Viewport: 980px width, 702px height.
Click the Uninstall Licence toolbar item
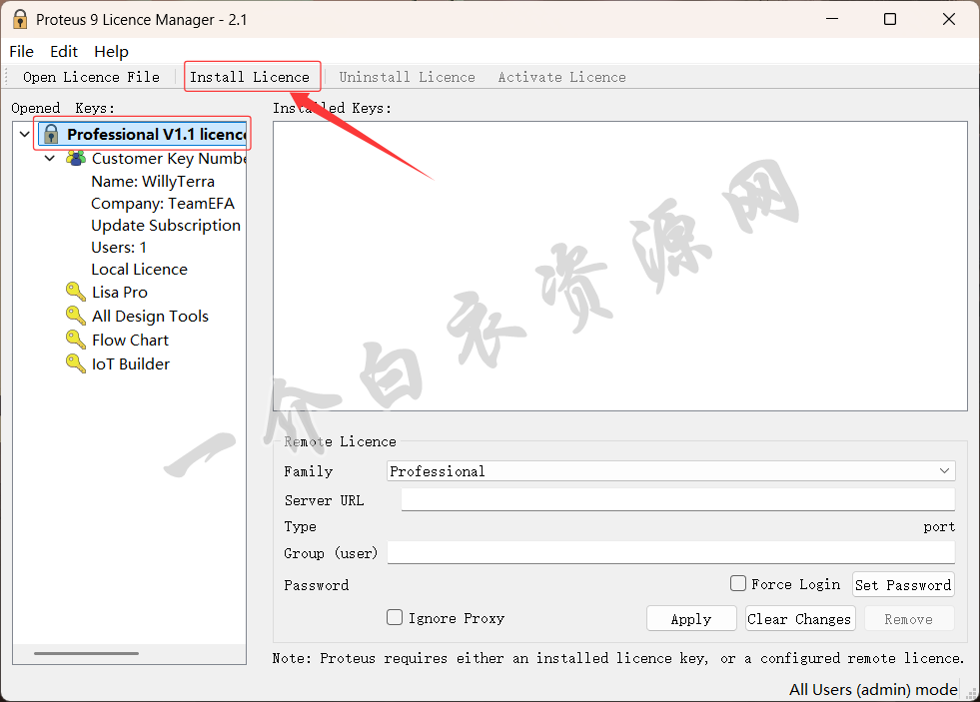coord(407,77)
